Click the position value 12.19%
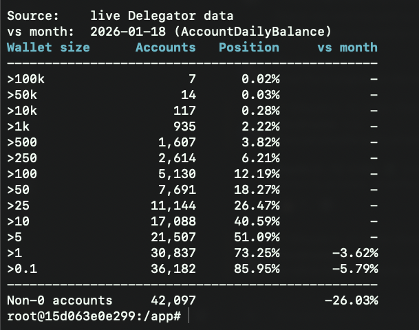 257,174
